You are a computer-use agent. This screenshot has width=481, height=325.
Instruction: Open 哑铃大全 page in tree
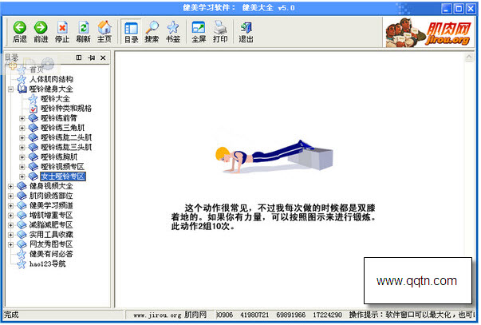click(x=56, y=99)
